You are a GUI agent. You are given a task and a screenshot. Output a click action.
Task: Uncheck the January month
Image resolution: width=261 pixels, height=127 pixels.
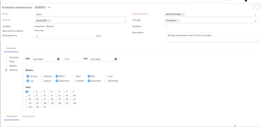pos(28,76)
